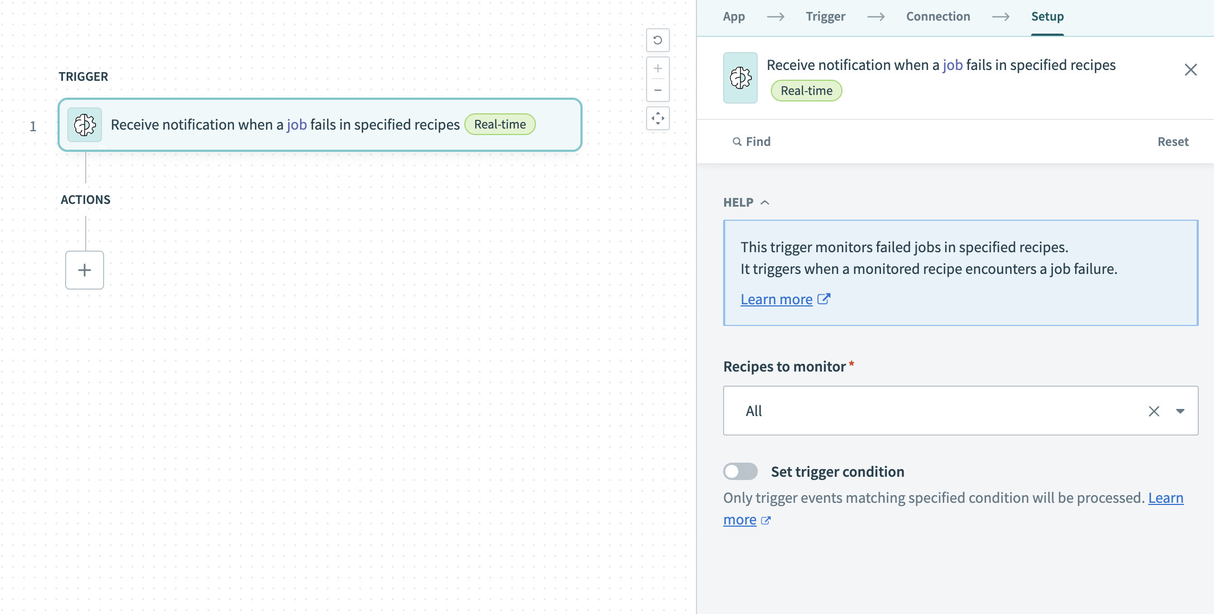The image size is (1214, 614).
Task: Click the zoom in icon on the canvas
Action: tap(658, 68)
